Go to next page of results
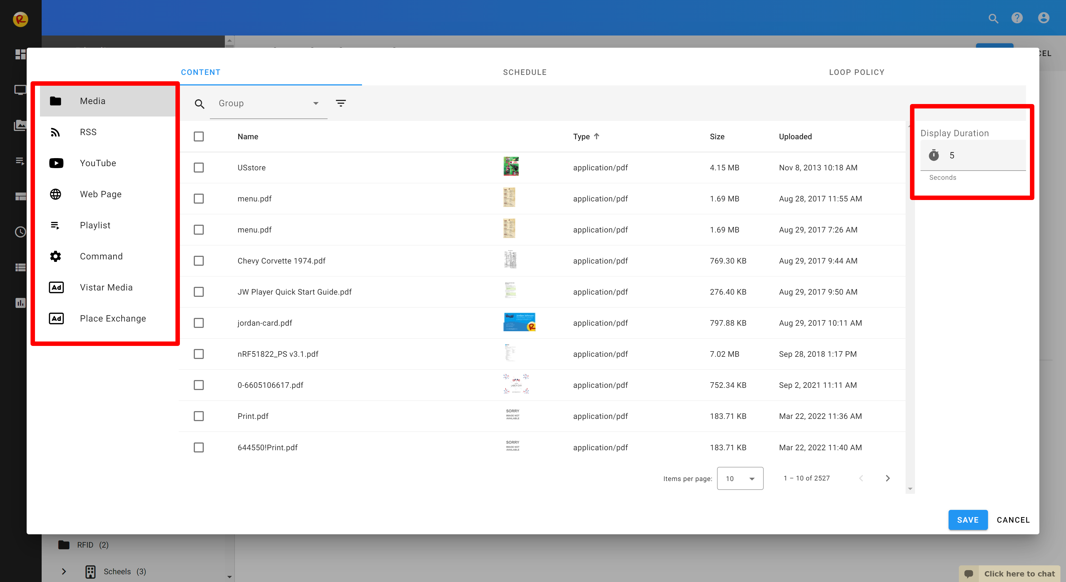This screenshot has height=582, width=1066. click(888, 478)
